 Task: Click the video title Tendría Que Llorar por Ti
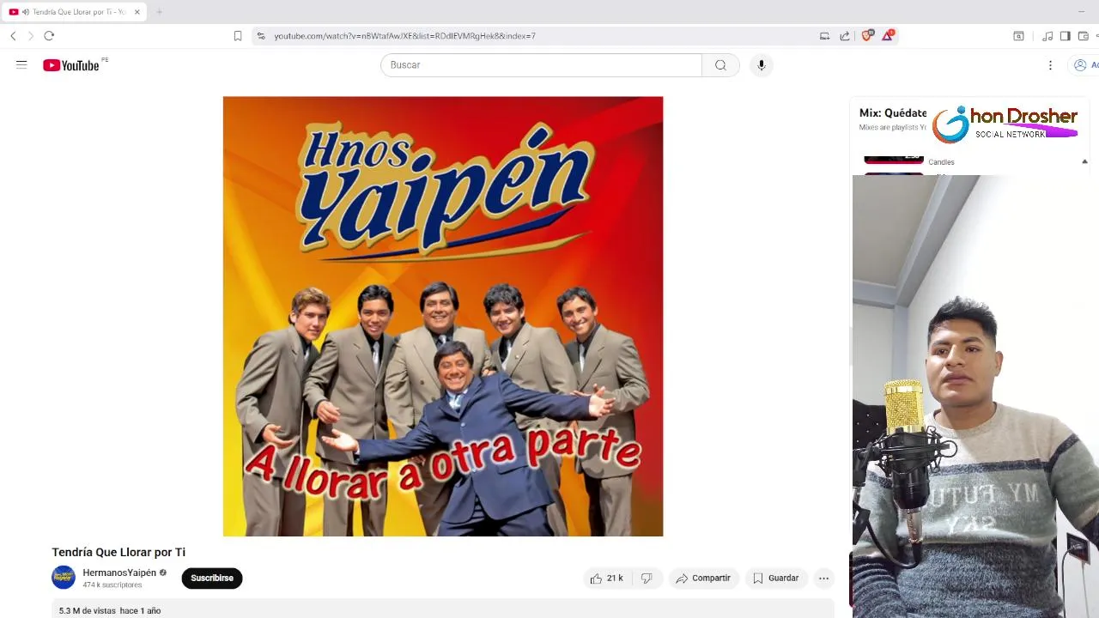(118, 552)
